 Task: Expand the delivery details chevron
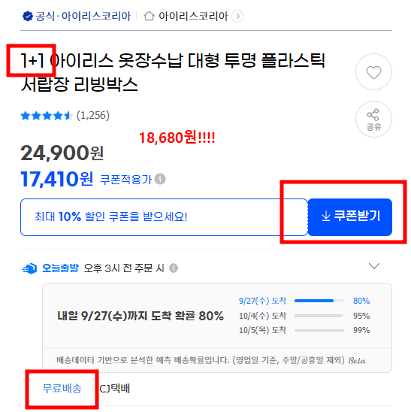[x=374, y=266]
